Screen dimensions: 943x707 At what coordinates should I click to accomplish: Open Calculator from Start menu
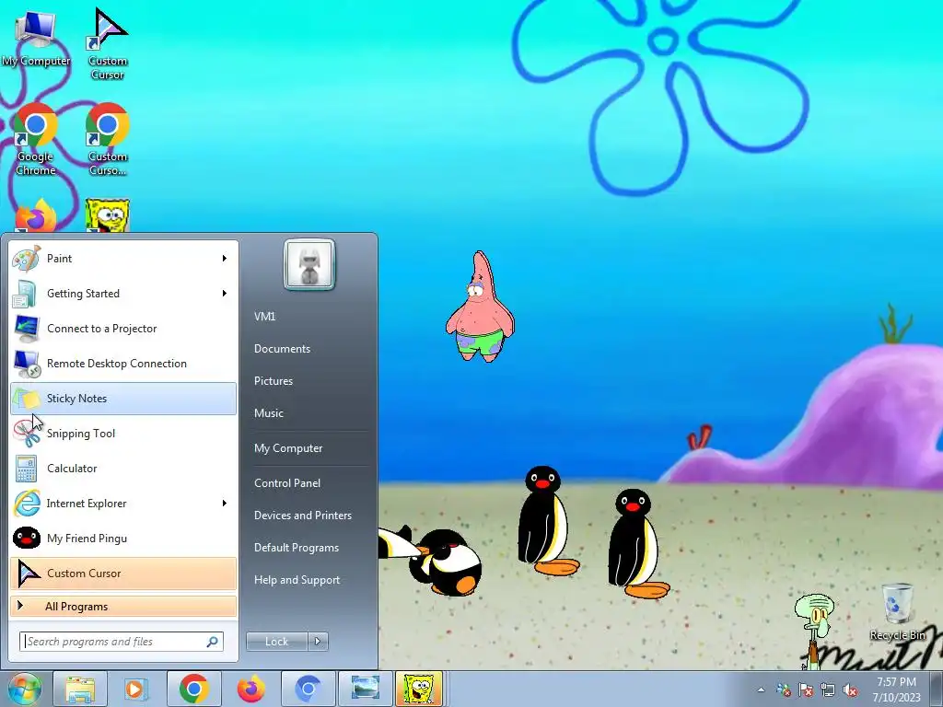123,469
